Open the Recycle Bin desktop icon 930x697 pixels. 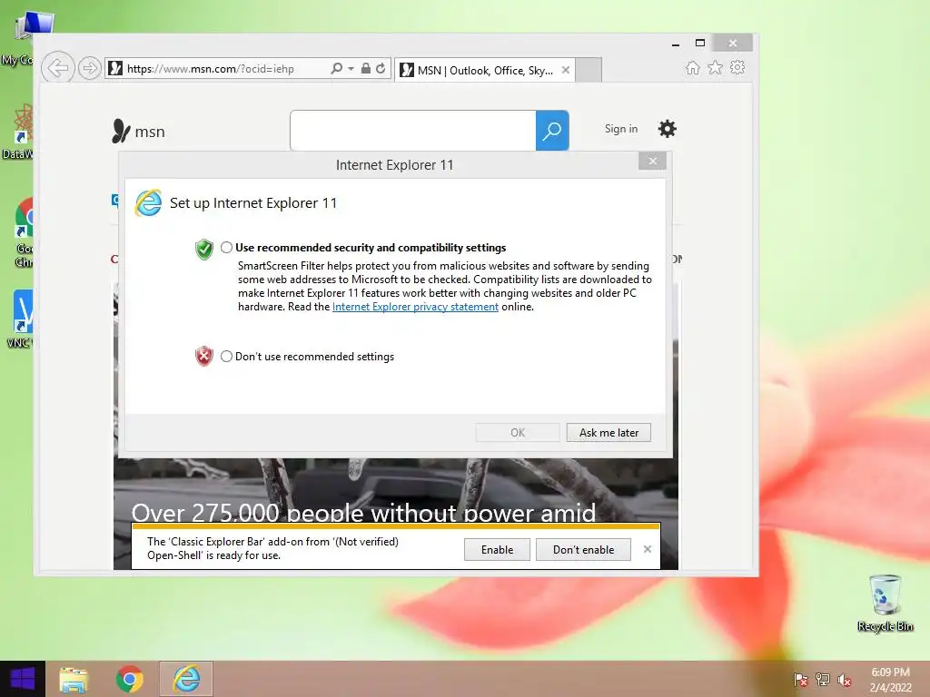point(885,603)
